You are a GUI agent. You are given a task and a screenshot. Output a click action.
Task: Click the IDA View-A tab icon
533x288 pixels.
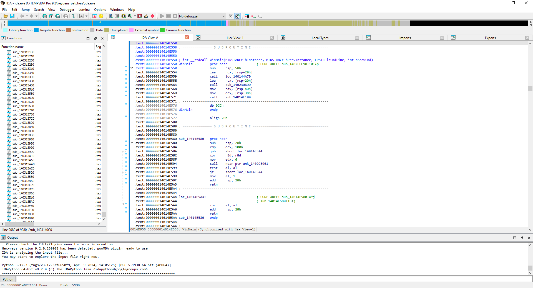tap(113, 38)
